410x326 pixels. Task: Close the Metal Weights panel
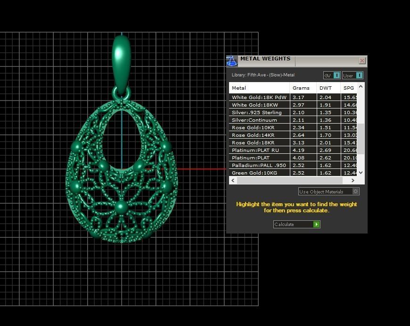[x=362, y=61]
